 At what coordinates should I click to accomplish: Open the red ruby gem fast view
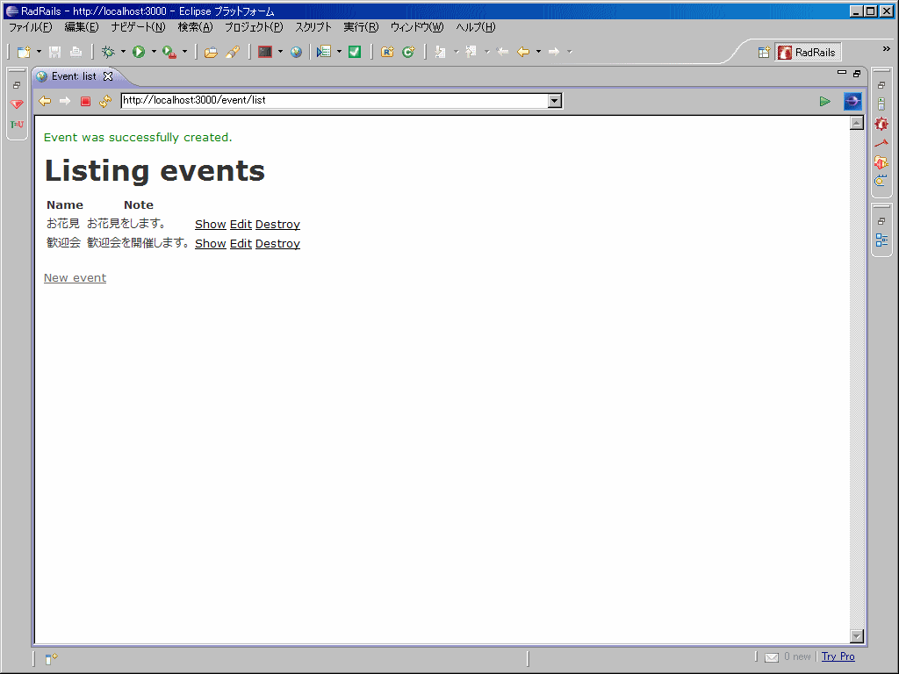17,104
